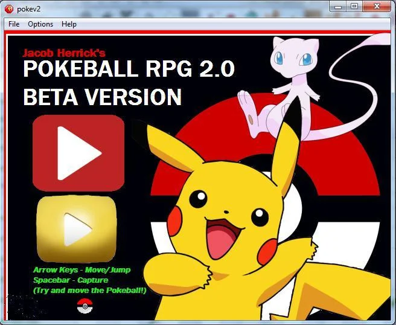Click the pokev2 app icon in title bar
The height and width of the screenshot is (325, 396).
tap(9, 9)
